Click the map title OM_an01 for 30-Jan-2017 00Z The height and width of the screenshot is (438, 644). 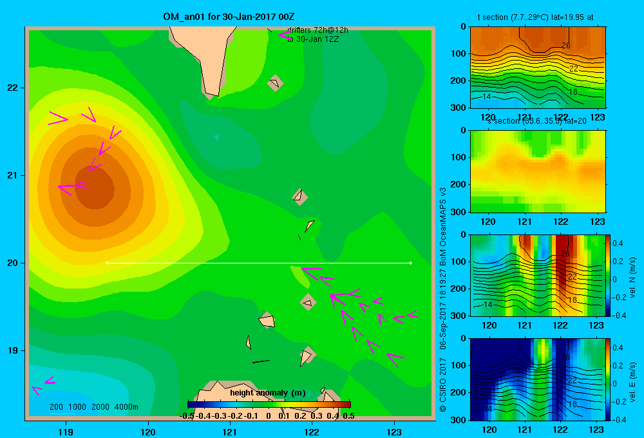pyautogui.click(x=229, y=17)
